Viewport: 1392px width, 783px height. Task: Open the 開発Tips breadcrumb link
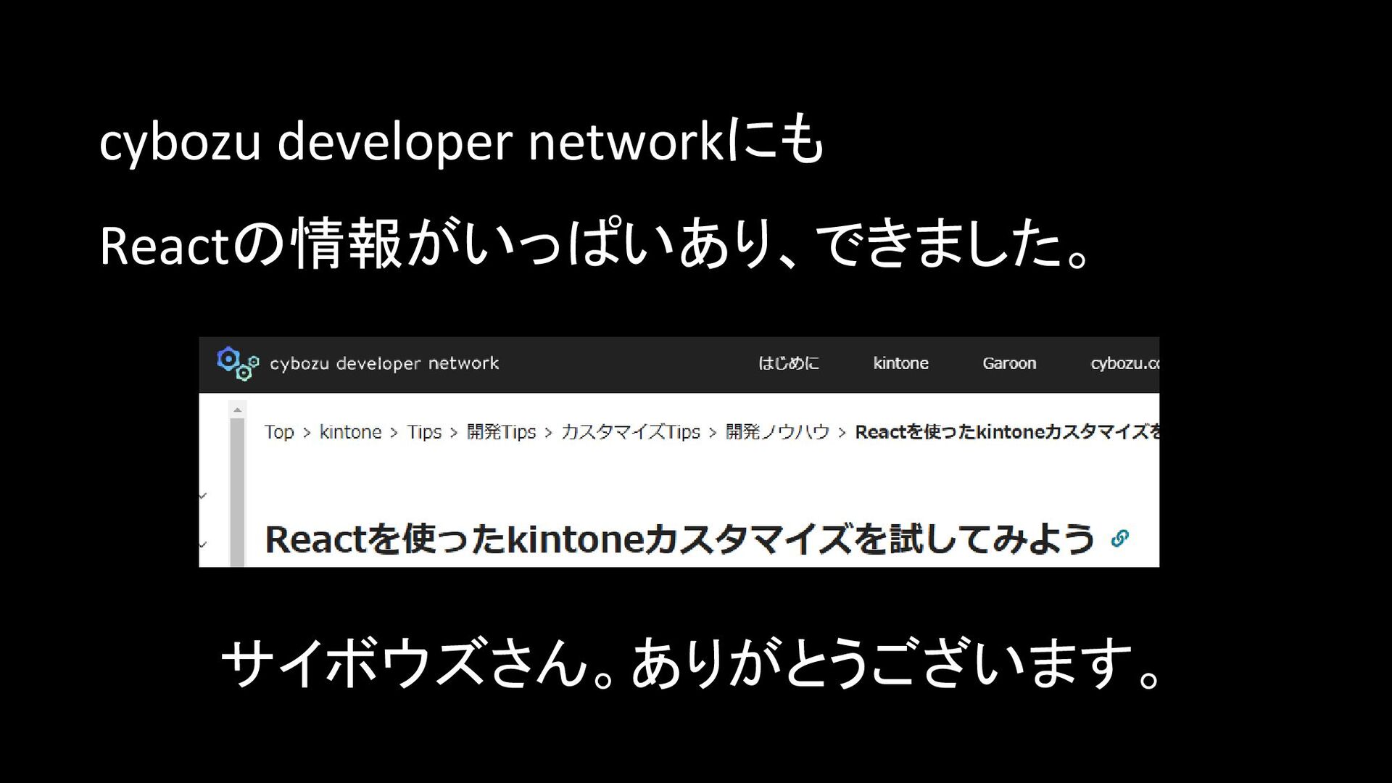point(501,433)
